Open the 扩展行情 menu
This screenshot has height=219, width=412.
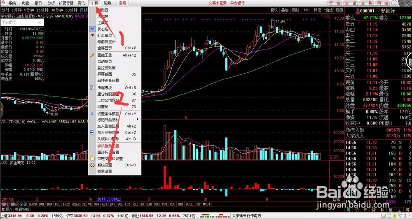(x=66, y=3)
